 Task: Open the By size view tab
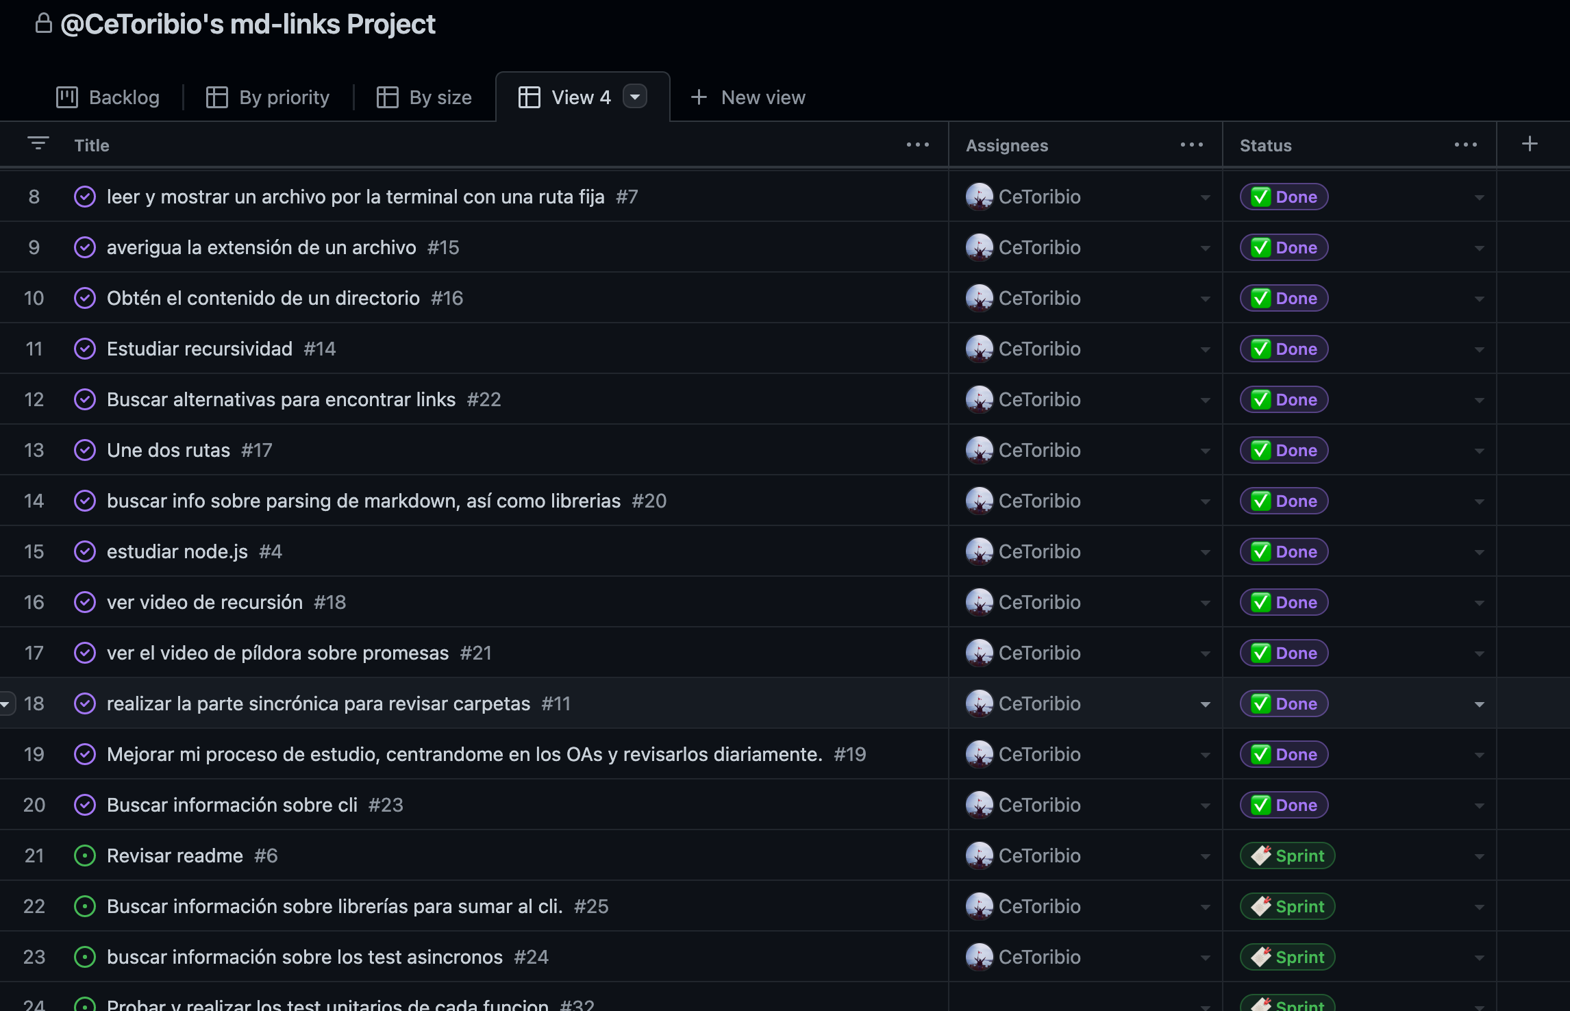click(x=424, y=97)
